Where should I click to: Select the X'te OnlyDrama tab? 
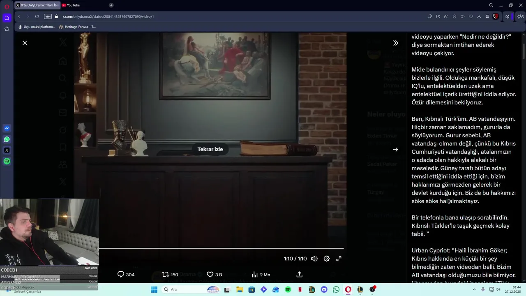(37, 5)
